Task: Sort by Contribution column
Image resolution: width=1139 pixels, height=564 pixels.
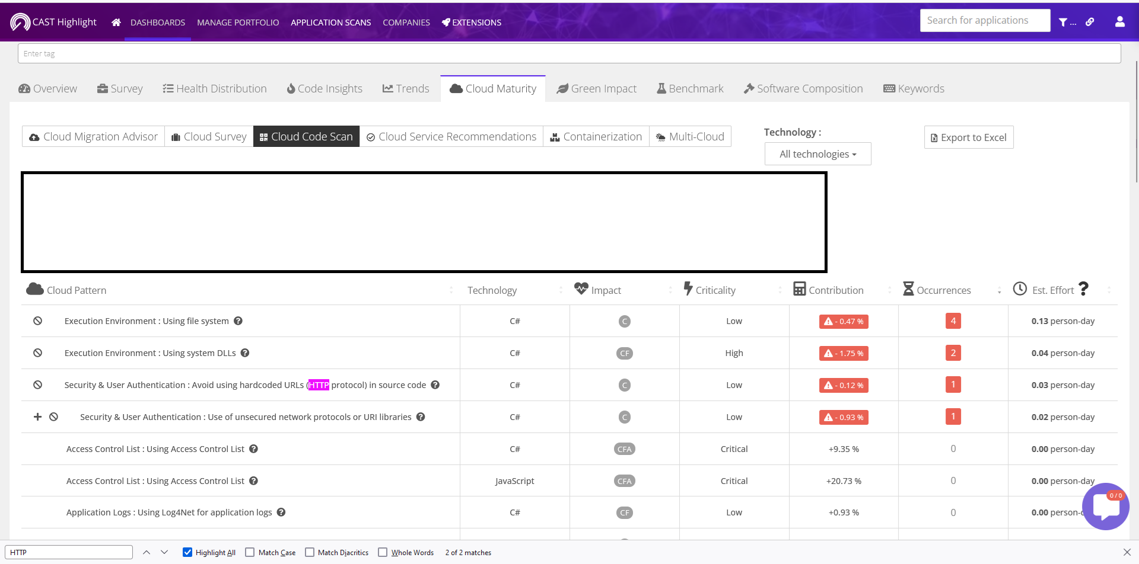Action: [889, 290]
